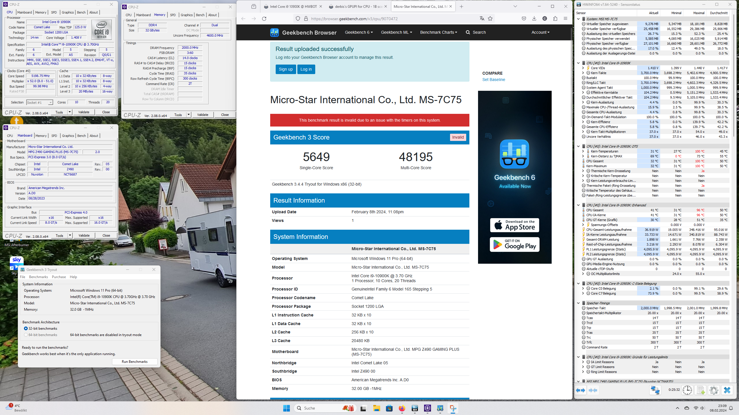
Task: Open Socket #1 selection combo box
Action: (40, 102)
